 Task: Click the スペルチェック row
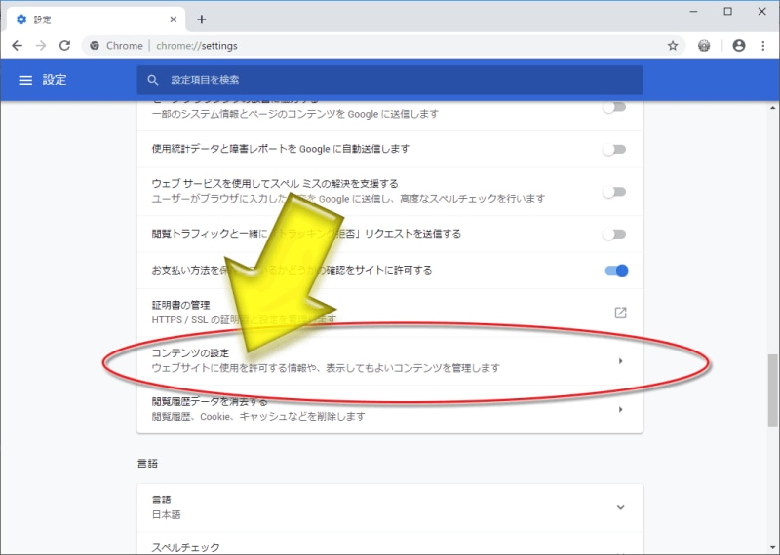[x=389, y=543]
